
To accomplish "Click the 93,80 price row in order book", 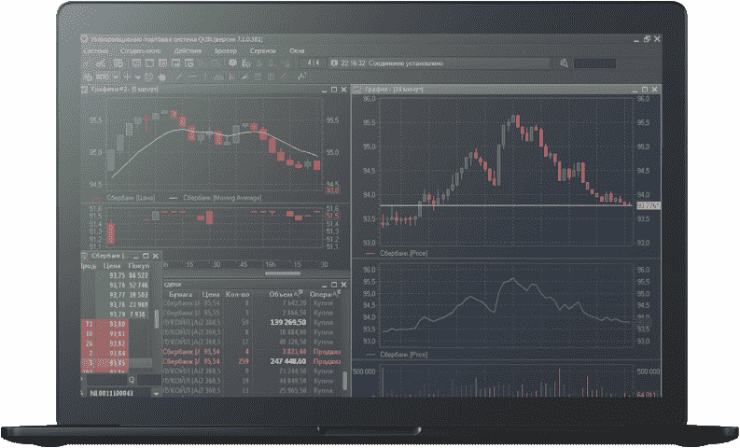I will 117,324.
